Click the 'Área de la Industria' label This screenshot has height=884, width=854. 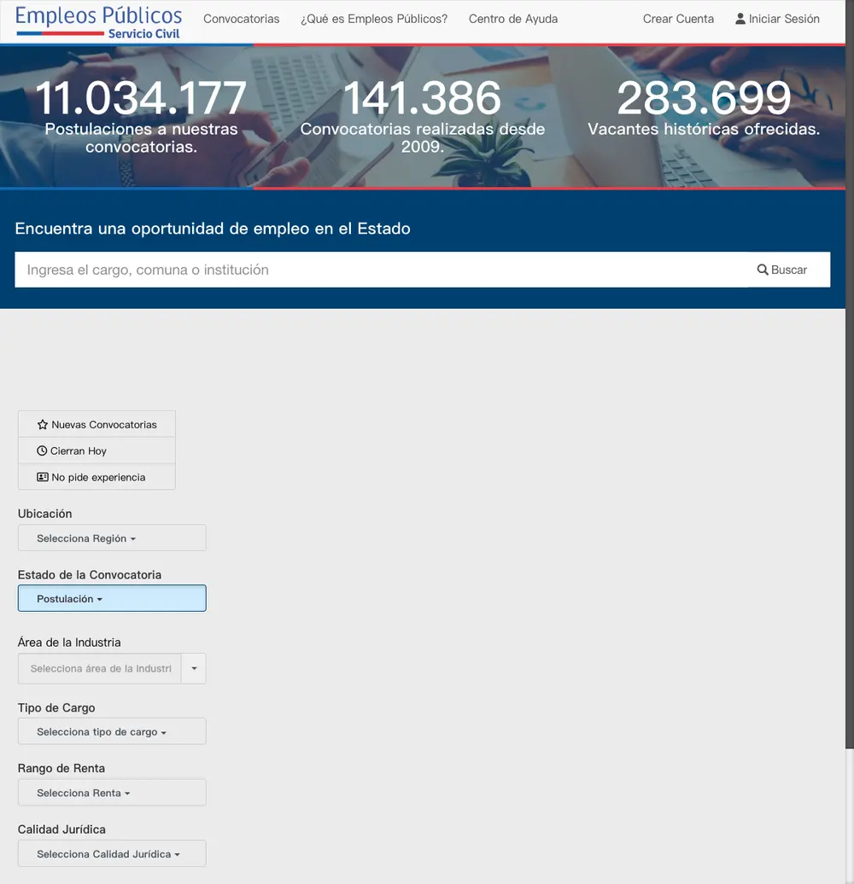[69, 643]
